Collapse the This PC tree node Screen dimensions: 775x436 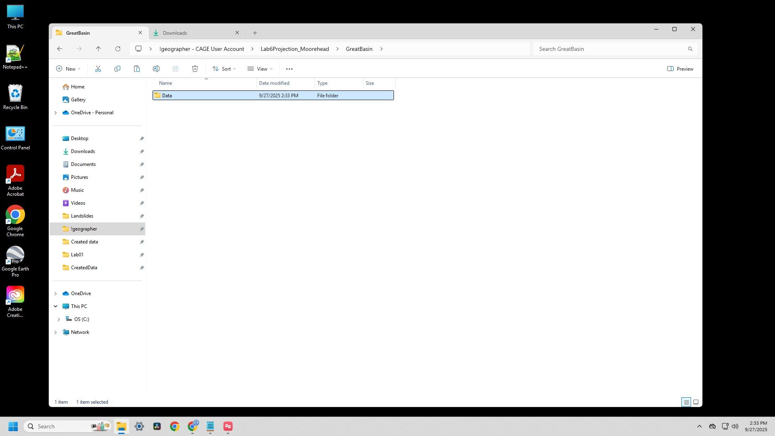(56, 306)
